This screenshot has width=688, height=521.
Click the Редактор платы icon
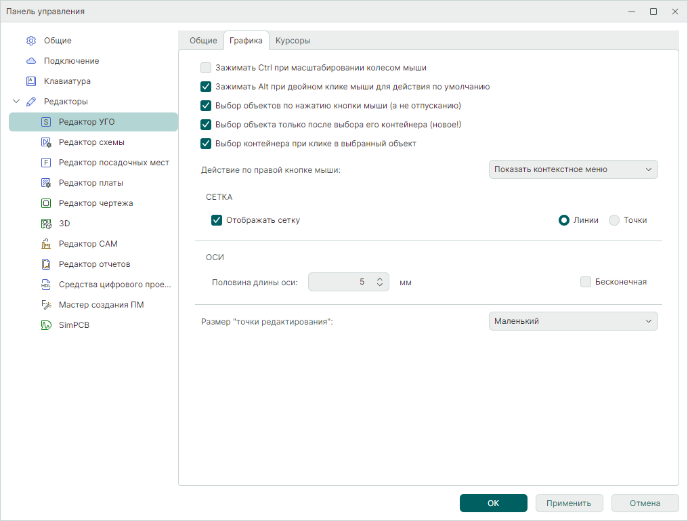pos(46,183)
